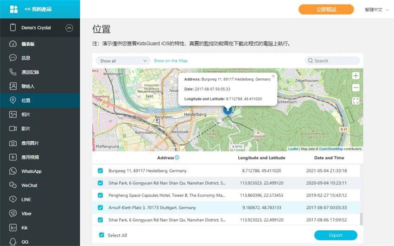This screenshot has height=246, width=394.
Task: Collapse the Demo's Crystal device chevron
Action: (x=70, y=28)
